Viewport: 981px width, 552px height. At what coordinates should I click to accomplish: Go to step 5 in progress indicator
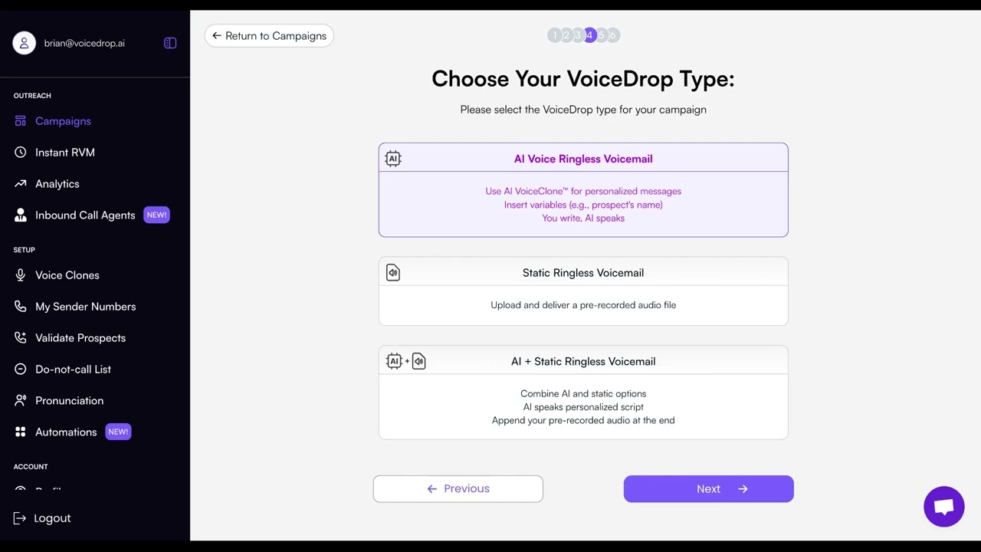[601, 35]
